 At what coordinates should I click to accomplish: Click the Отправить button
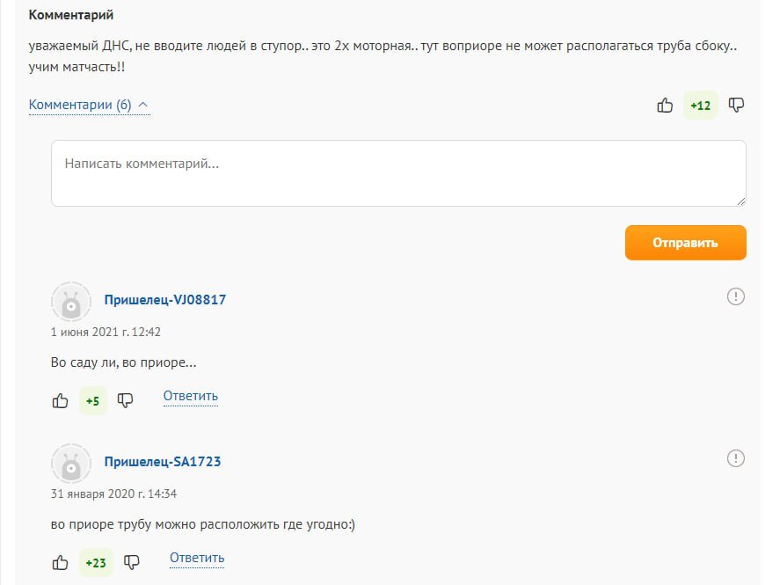685,243
